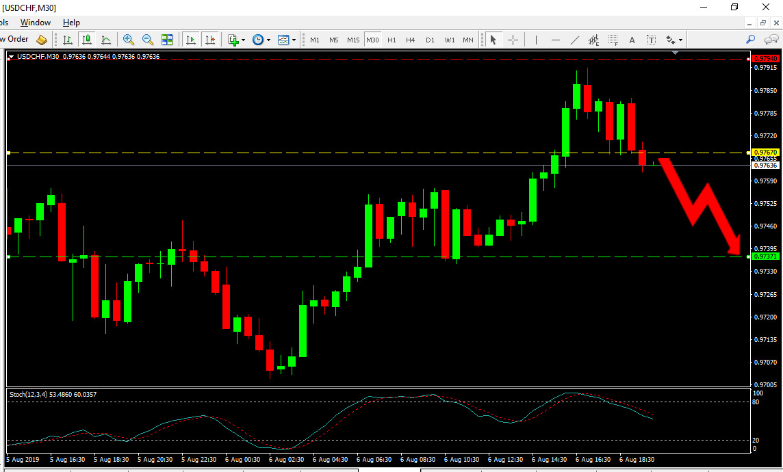Click the 6 Aug 10:30 time label
This screenshot has height=472, width=783.
coord(461,460)
